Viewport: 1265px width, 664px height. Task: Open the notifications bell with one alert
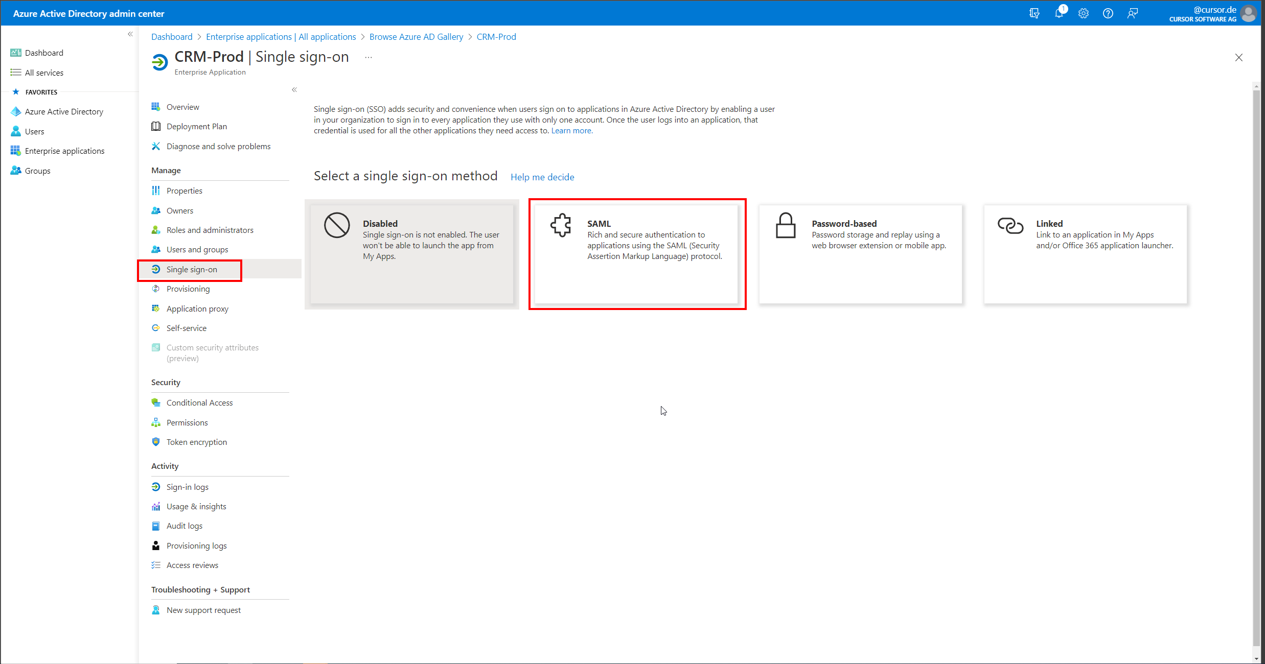[1059, 13]
